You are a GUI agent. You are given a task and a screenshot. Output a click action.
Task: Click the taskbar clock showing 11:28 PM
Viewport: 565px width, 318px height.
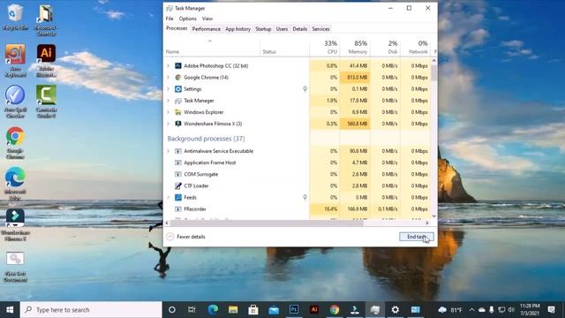click(530, 310)
